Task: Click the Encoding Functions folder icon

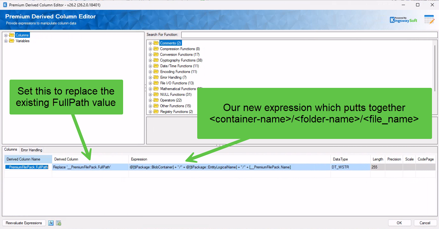Action: click(x=156, y=72)
